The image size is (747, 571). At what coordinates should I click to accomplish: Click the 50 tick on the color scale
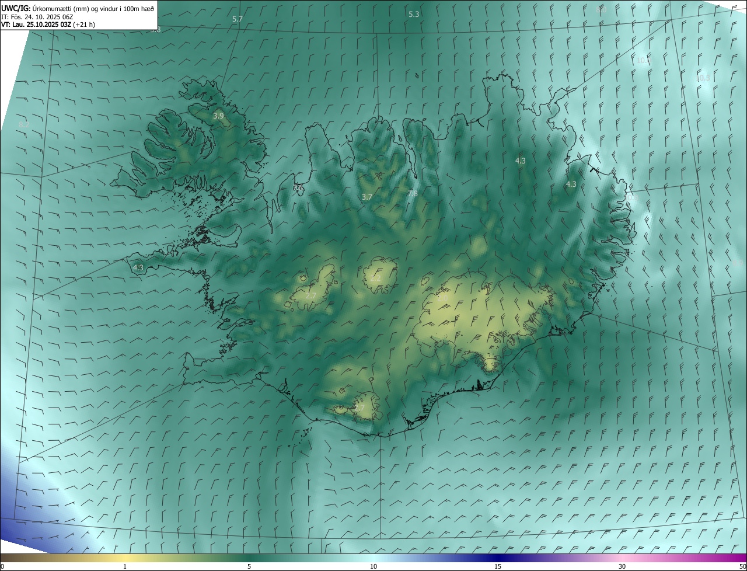pos(742,567)
